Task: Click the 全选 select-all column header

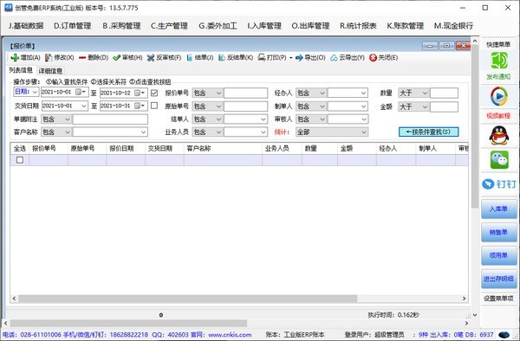Action: [20, 148]
